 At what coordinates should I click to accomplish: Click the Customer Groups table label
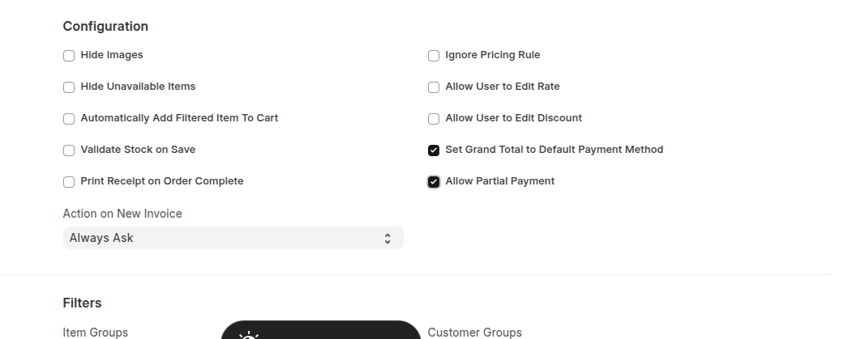pos(474,333)
